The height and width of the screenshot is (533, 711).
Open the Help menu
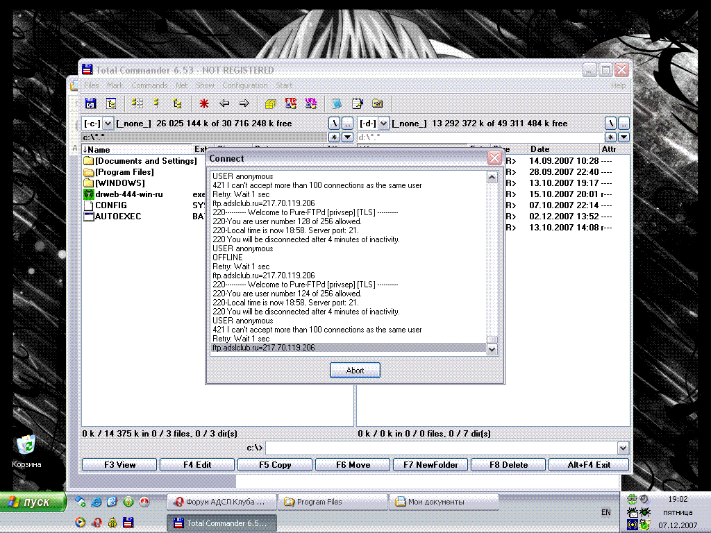click(x=618, y=85)
